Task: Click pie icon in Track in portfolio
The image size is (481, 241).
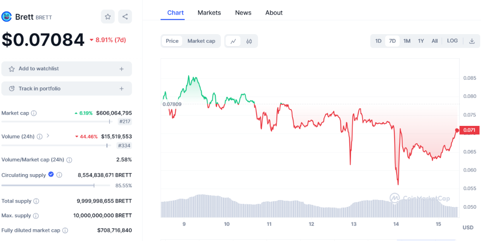Action: pyautogui.click(x=12, y=89)
